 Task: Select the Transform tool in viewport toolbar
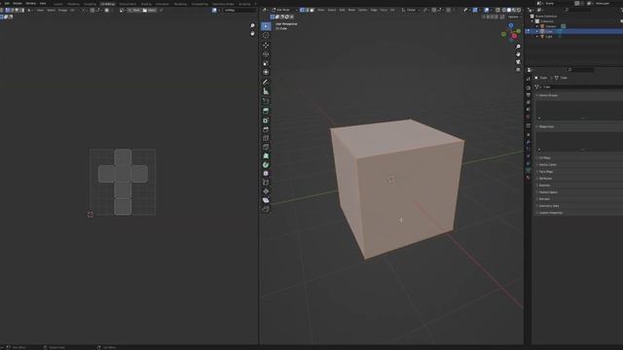(x=266, y=73)
